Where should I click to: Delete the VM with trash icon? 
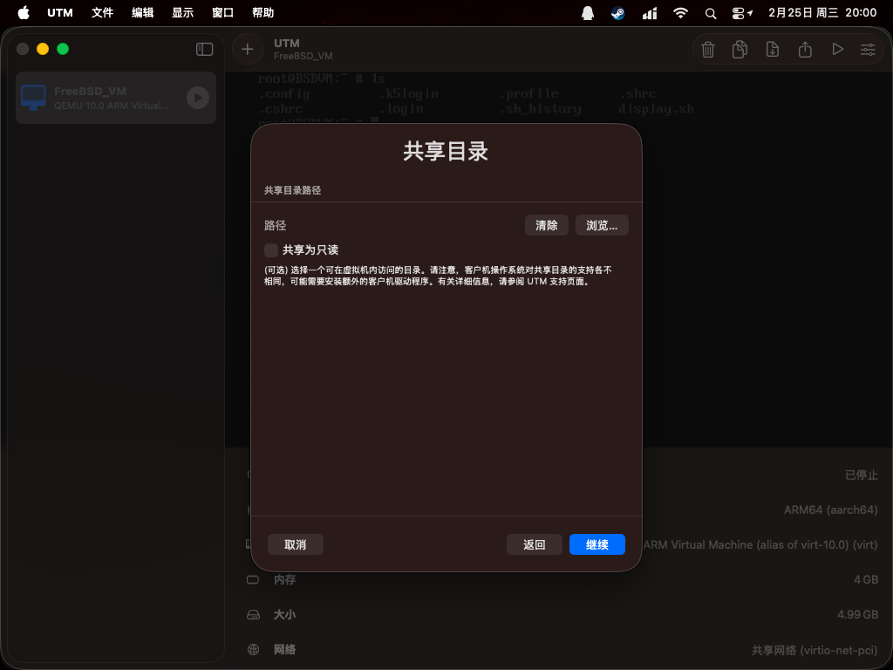(708, 50)
